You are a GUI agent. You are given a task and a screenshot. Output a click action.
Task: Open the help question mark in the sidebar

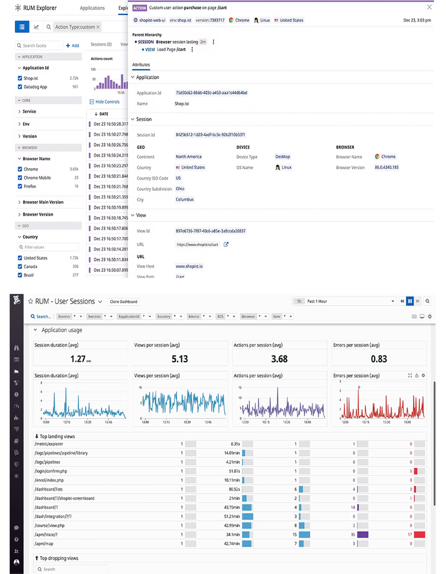(x=17, y=539)
